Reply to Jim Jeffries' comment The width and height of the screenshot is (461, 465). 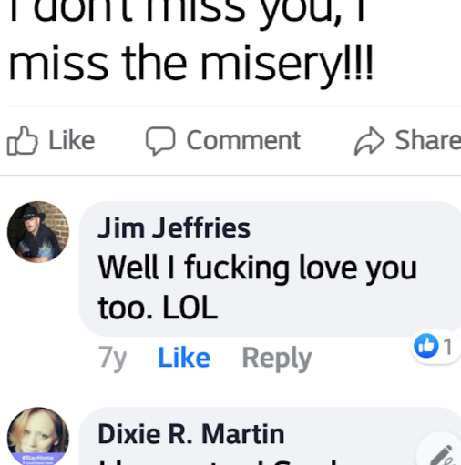pyautogui.click(x=277, y=359)
